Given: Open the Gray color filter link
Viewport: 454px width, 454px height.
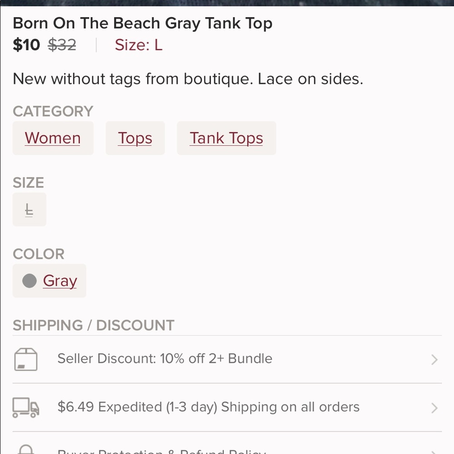Looking at the screenshot, I should click(60, 281).
